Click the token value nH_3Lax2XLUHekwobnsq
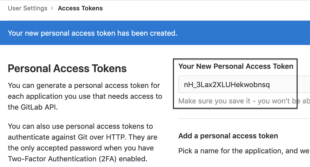 pyautogui.click(x=227, y=85)
